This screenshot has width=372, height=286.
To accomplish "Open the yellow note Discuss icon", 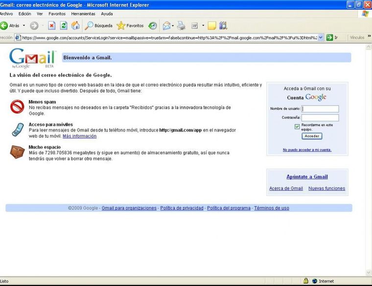I will [x=211, y=25].
